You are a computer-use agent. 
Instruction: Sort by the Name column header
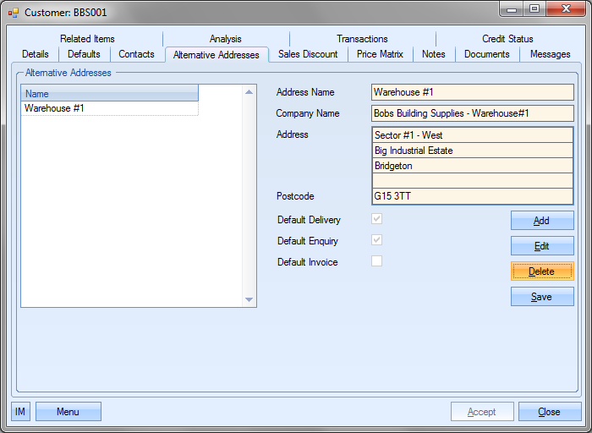tap(109, 94)
